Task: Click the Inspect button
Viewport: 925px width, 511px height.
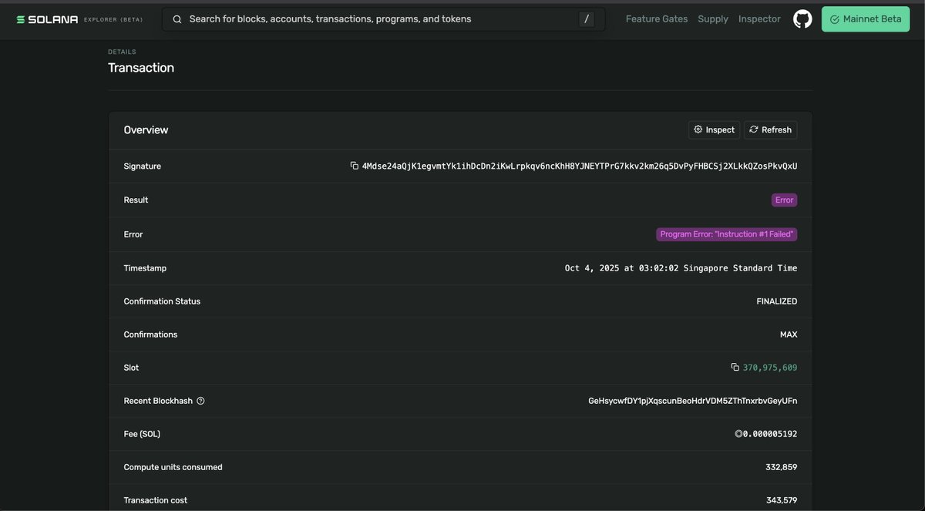Action: pos(714,129)
